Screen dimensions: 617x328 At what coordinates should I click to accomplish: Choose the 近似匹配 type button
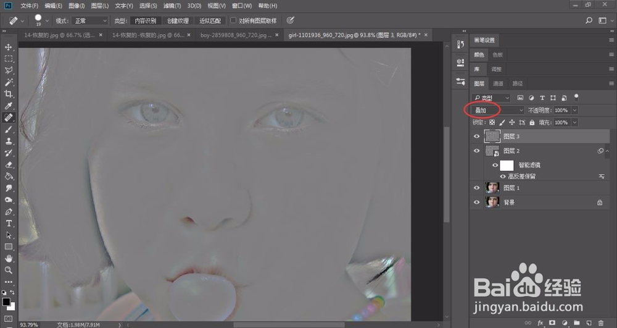pyautogui.click(x=210, y=20)
